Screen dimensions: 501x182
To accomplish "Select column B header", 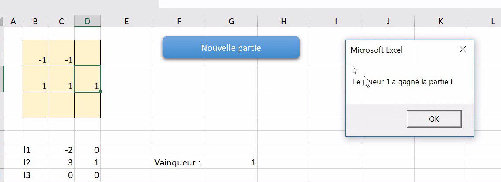I will (35, 21).
